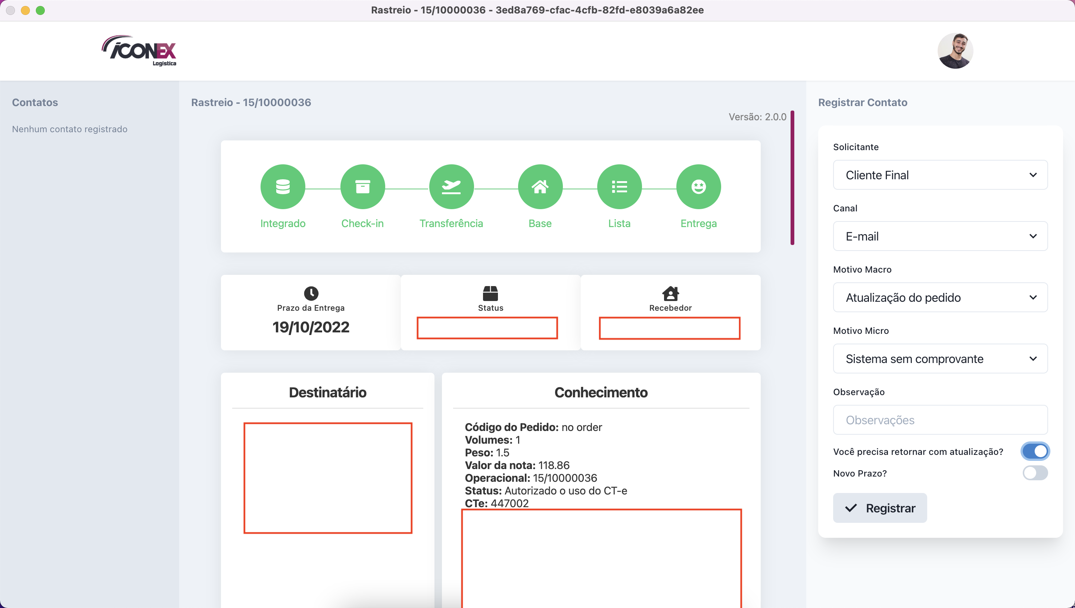Open the user profile avatar
Image resolution: width=1075 pixels, height=608 pixels.
click(955, 51)
